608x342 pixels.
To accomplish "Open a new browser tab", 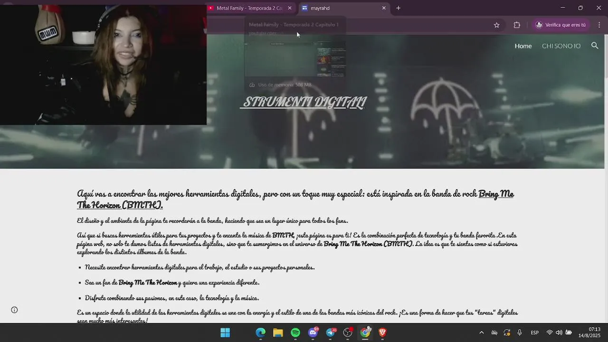I will [x=398, y=8].
